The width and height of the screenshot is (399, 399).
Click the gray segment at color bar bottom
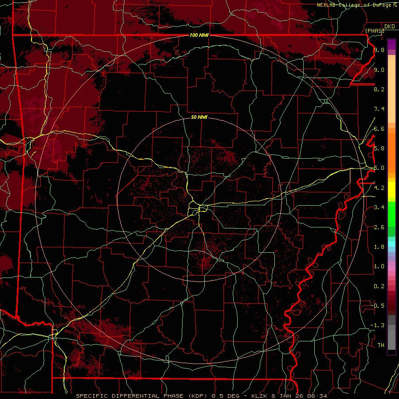[391, 338]
